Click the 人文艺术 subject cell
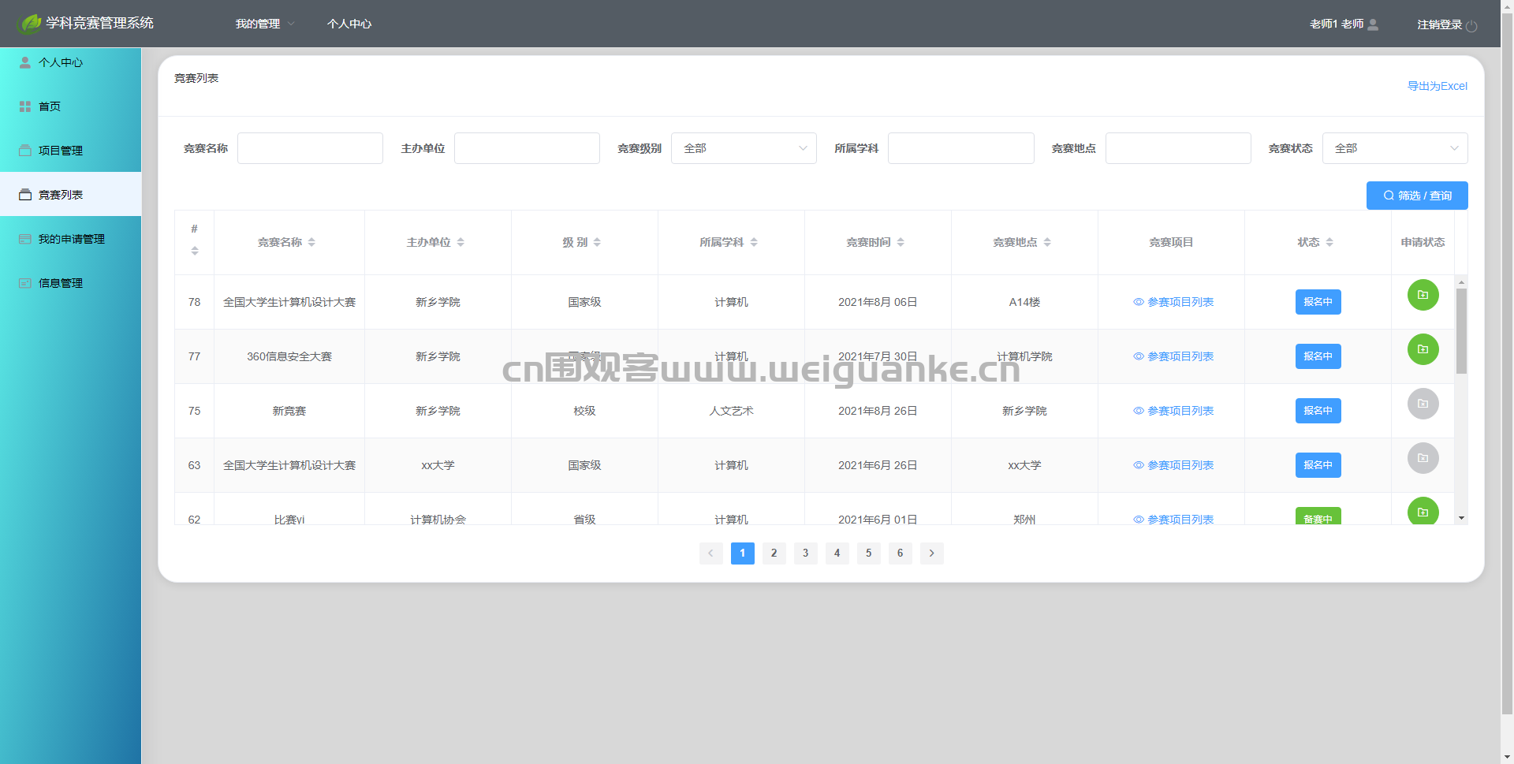The image size is (1514, 764). 731,411
